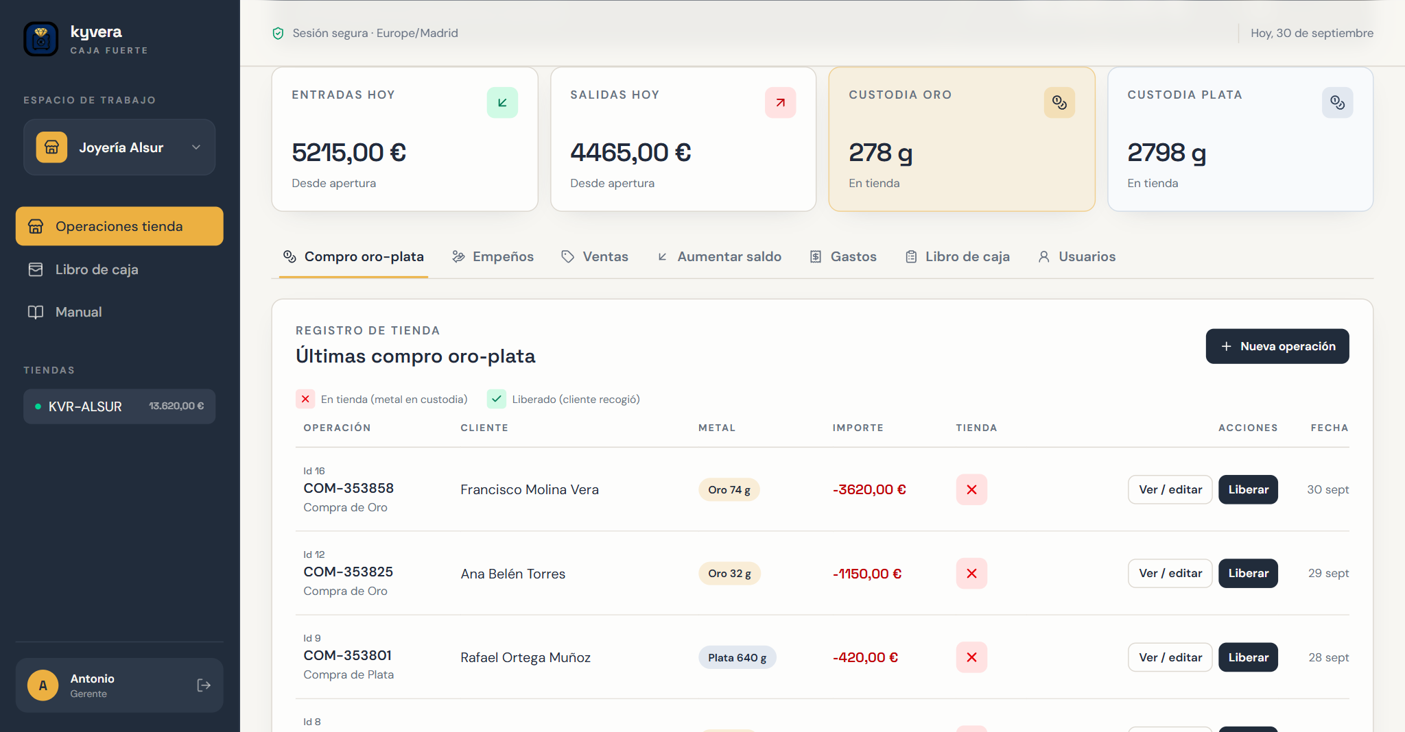Click the Salidas hoy value 4465,00 €
1405x732 pixels.
[x=631, y=152]
